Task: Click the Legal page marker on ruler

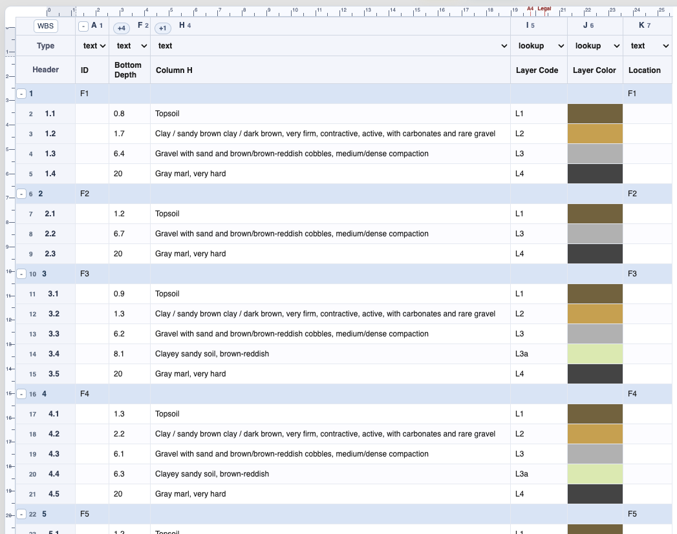Action: [x=544, y=8]
